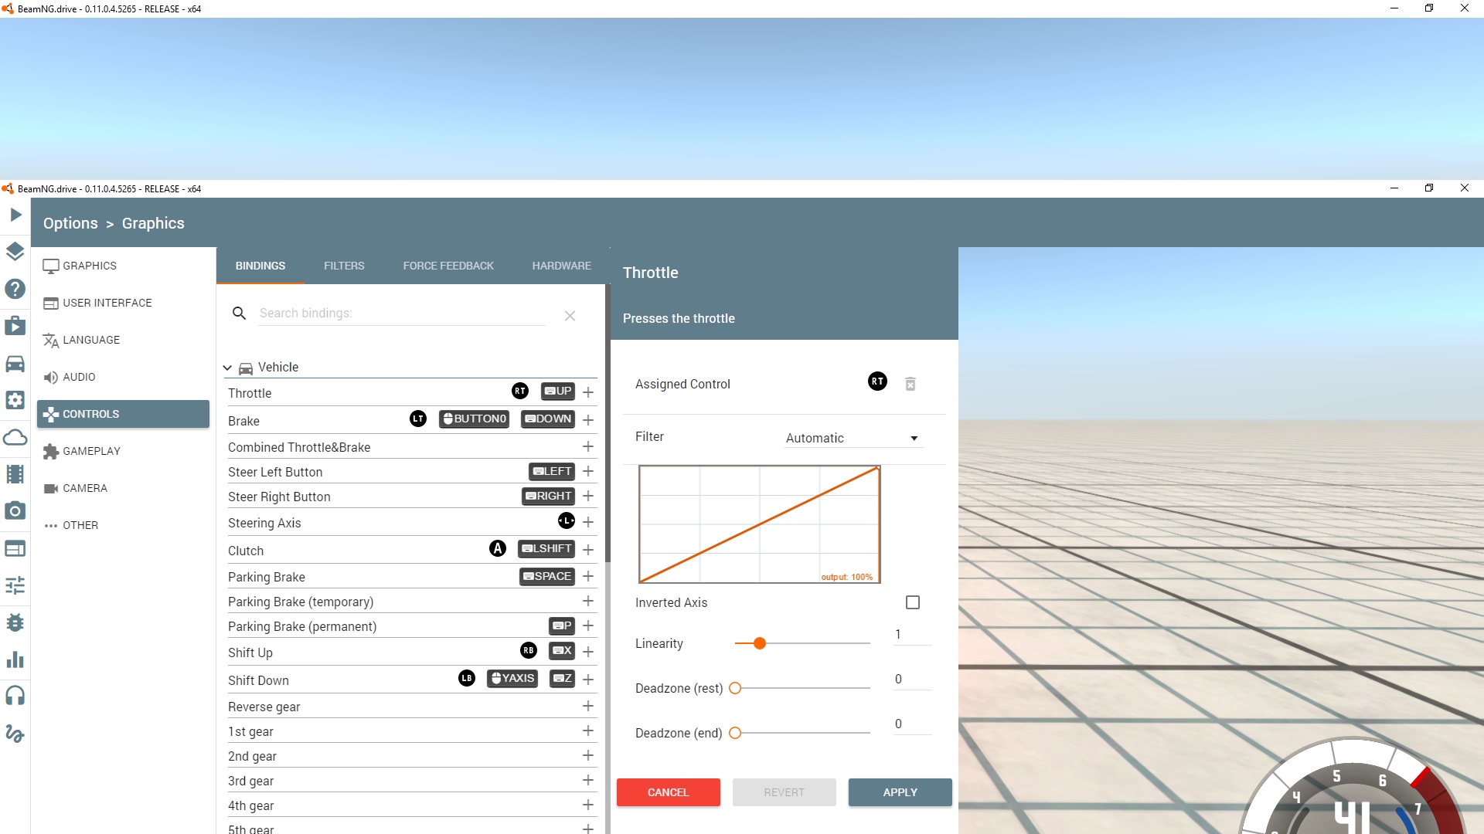Click the Apply button
This screenshot has height=834, width=1484.
[900, 792]
